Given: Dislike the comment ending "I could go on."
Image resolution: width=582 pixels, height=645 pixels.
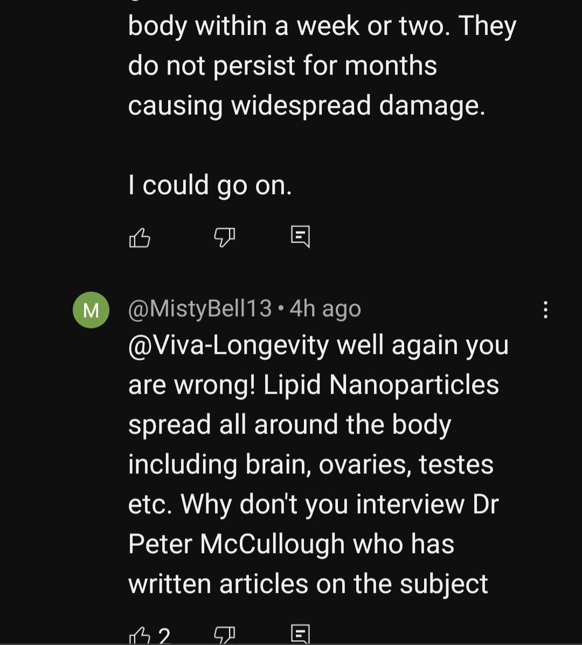Looking at the screenshot, I should coord(225,237).
